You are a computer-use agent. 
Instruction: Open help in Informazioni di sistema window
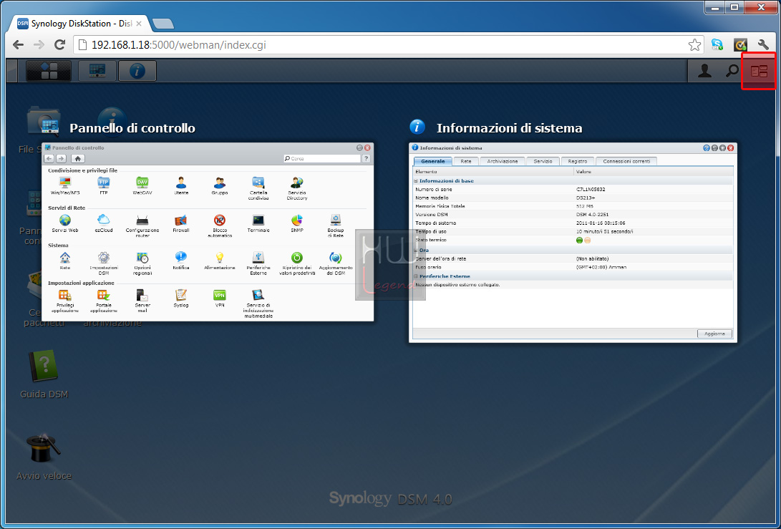[707, 148]
